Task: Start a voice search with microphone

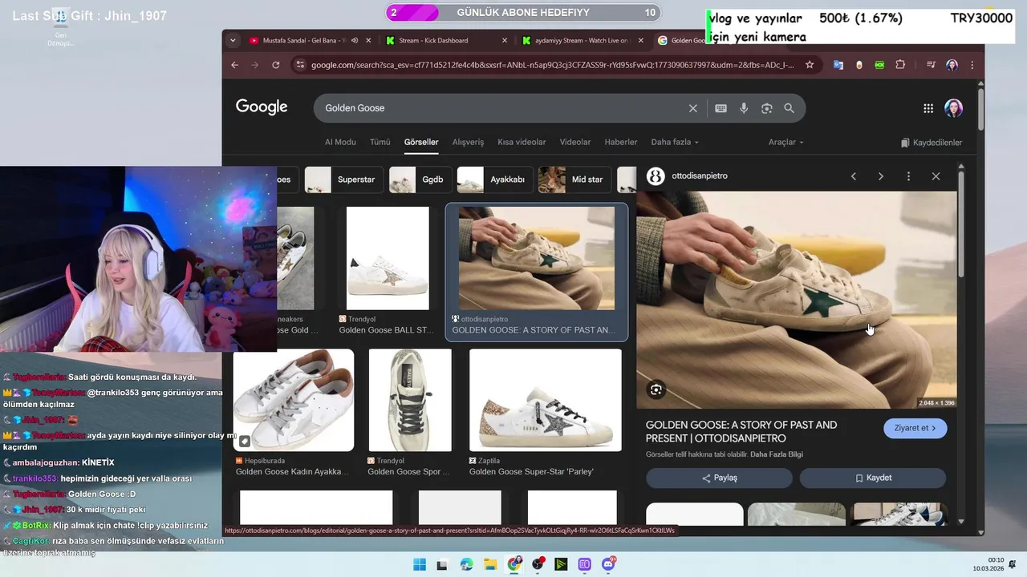Action: click(x=744, y=108)
